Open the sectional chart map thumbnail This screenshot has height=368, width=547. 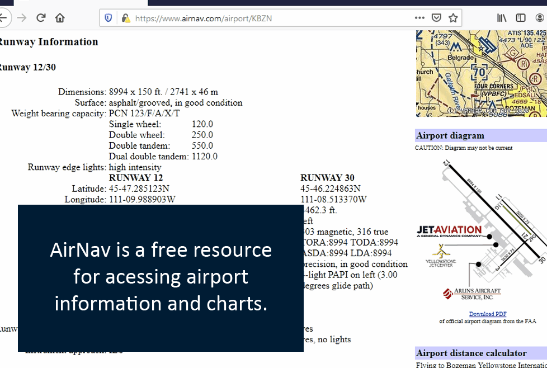pos(482,73)
